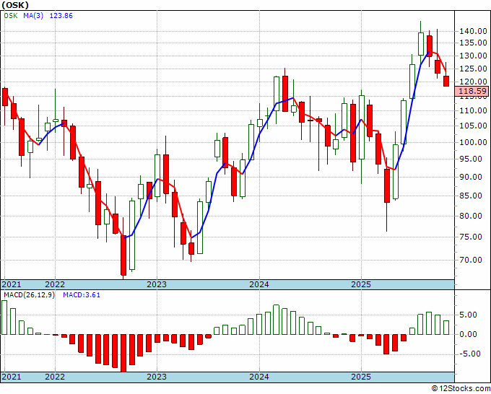
Task: Click the last green MACD histogram bar
Action: [x=446, y=328]
